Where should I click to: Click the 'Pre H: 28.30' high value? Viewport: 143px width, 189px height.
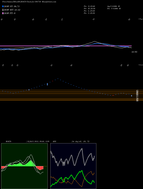89,9
